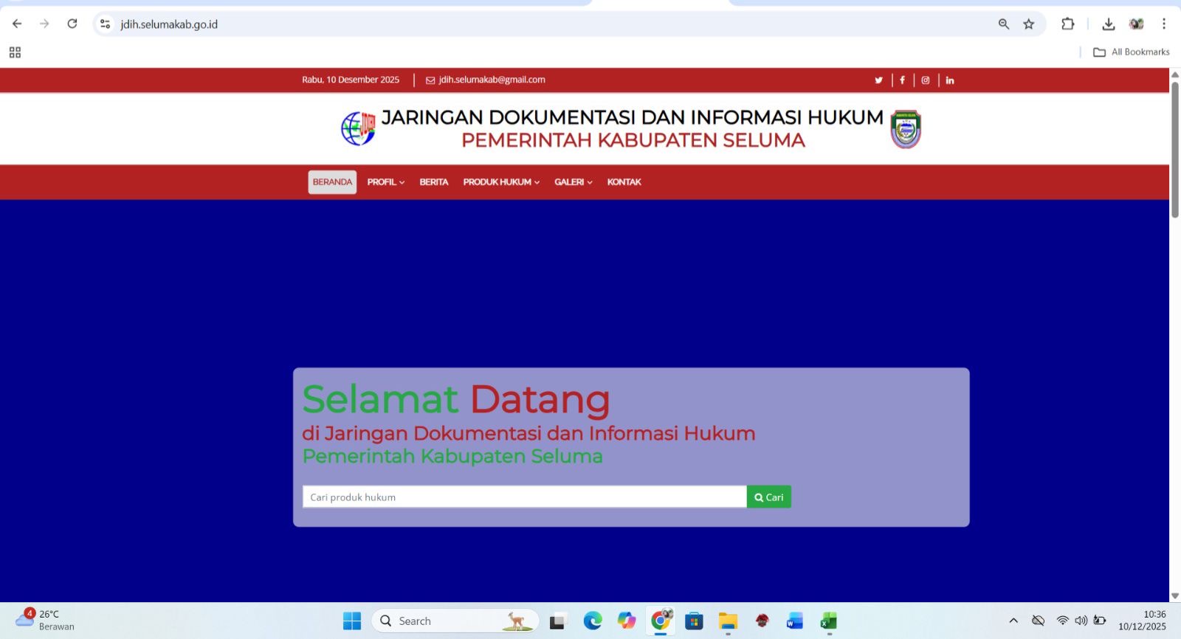View site information icon in address bar

point(105,24)
